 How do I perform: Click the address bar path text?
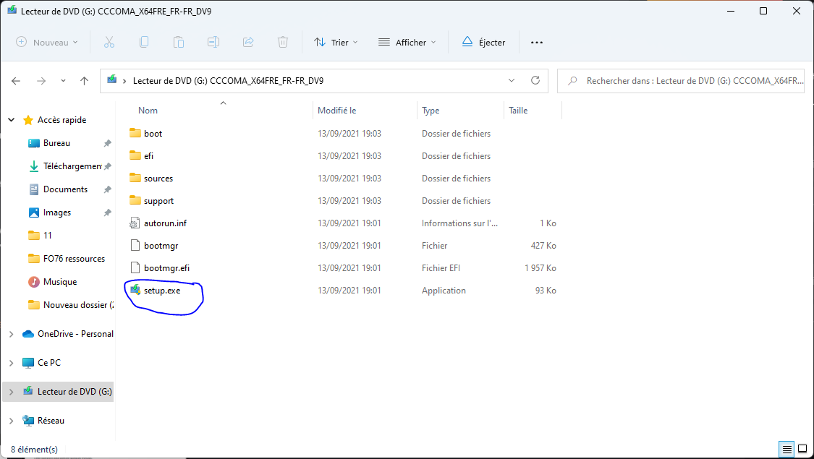click(x=228, y=81)
